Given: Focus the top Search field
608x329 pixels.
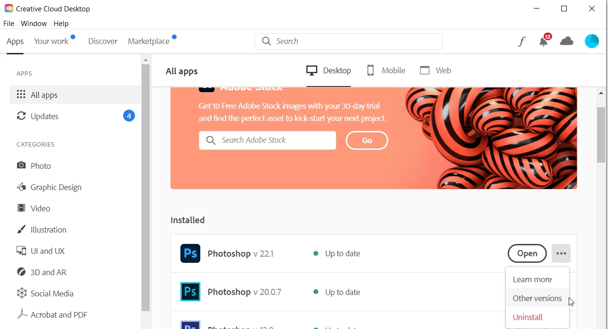Looking at the screenshot, I should tap(349, 41).
